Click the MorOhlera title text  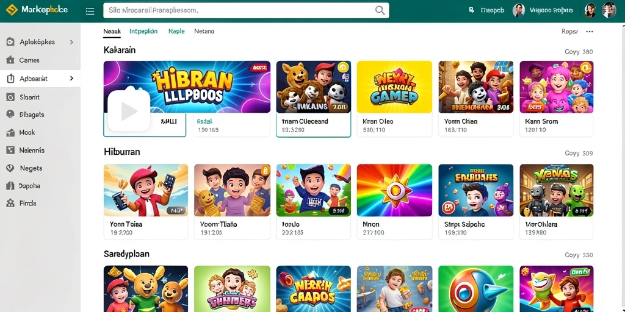pyautogui.click(x=541, y=224)
